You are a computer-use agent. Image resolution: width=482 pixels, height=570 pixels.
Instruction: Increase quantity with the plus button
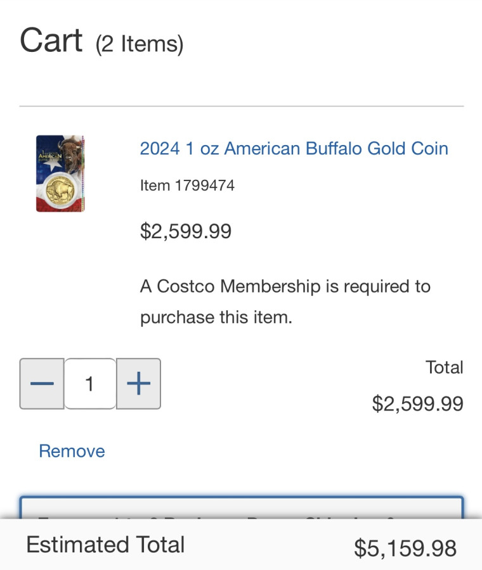coord(138,384)
